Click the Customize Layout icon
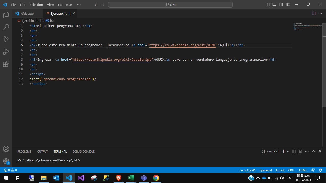 [x=288, y=5]
